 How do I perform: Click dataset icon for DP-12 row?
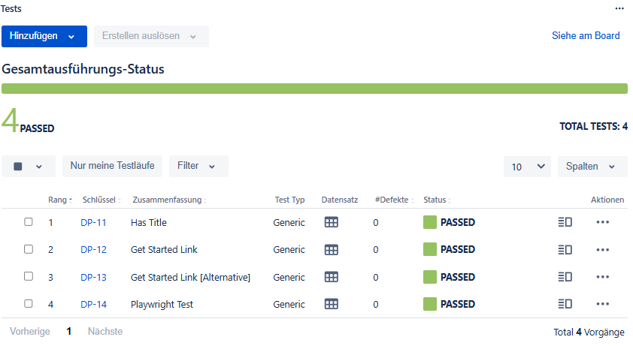pyautogui.click(x=332, y=249)
